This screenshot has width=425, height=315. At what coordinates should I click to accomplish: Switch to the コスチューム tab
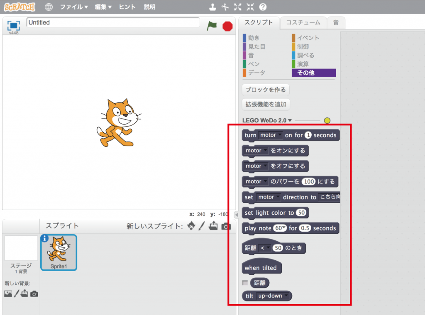tap(303, 22)
